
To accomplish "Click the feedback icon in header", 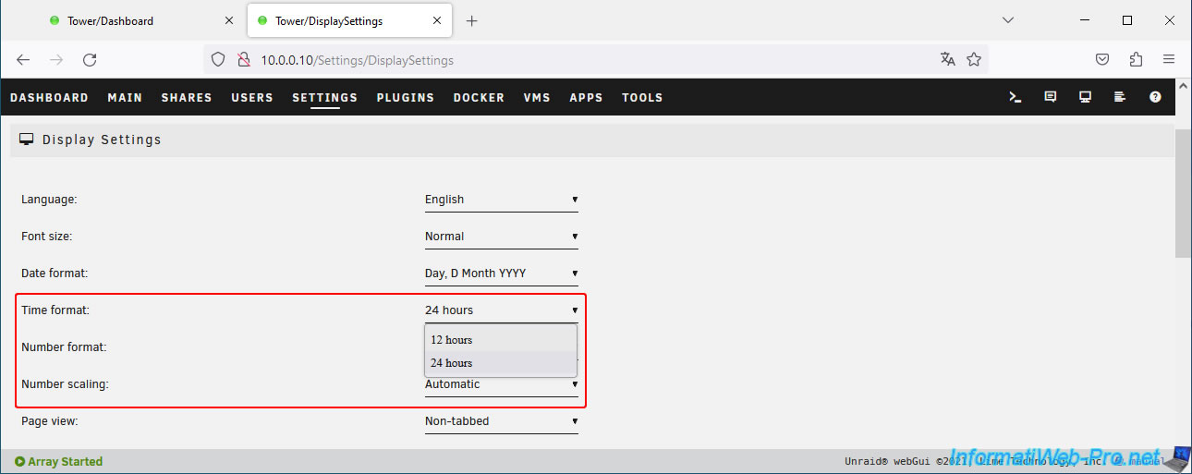I will click(1050, 97).
